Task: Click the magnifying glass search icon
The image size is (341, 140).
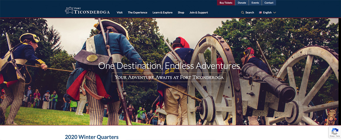Action: [242, 13]
